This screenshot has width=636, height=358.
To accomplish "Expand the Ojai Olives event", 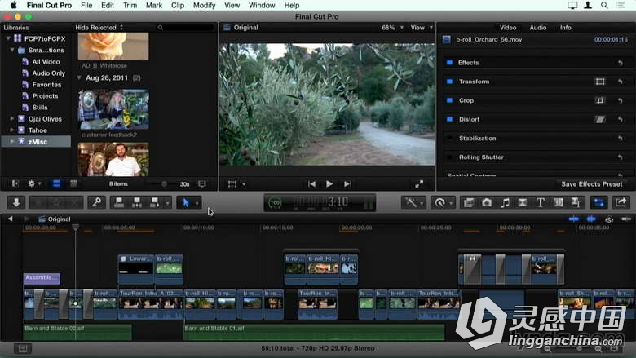I will tap(12, 119).
